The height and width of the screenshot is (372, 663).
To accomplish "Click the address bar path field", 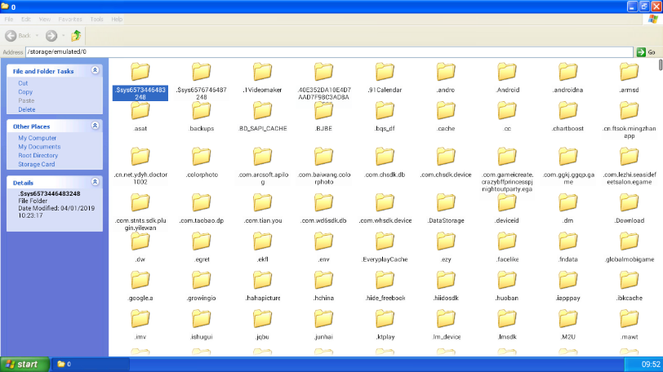I will click(329, 52).
